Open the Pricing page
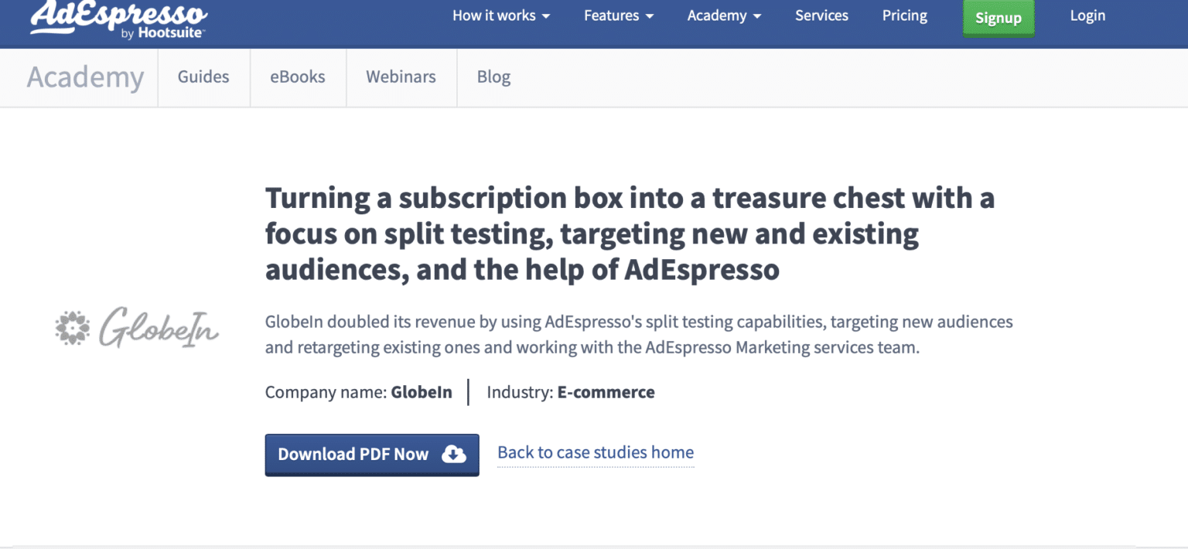Viewport: 1188px width, 549px height. (x=904, y=15)
